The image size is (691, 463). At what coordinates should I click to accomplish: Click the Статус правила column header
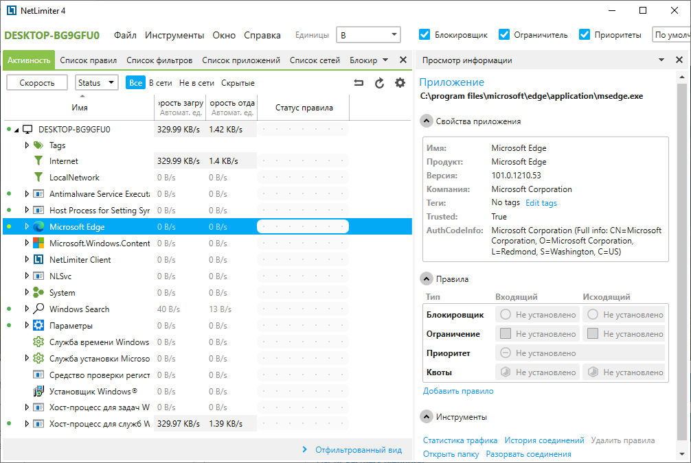click(304, 108)
